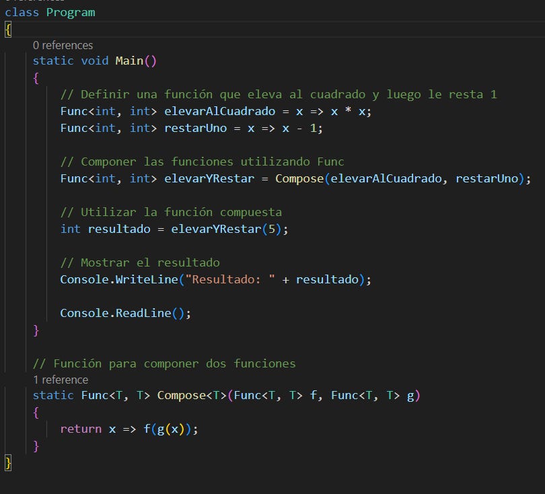This screenshot has width=545, height=494.
Task: Click the parameter 'f' in the Compose signature
Action: click(x=313, y=395)
